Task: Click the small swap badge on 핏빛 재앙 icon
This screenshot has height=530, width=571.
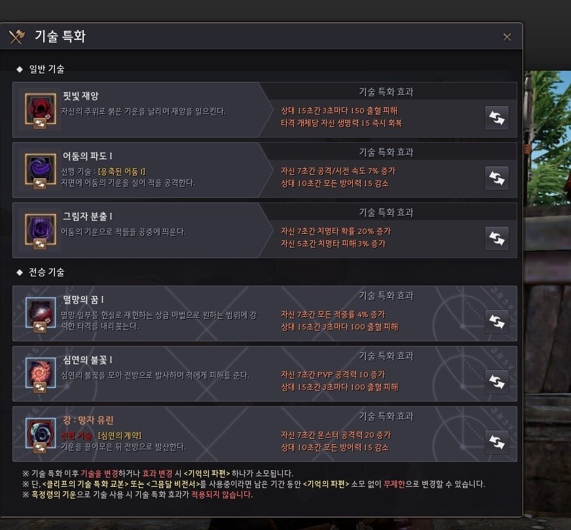Action: [x=40, y=123]
